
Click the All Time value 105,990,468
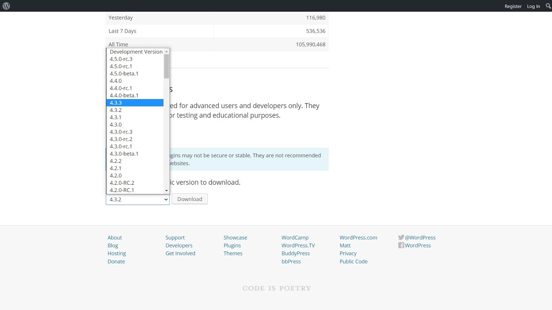311,44
